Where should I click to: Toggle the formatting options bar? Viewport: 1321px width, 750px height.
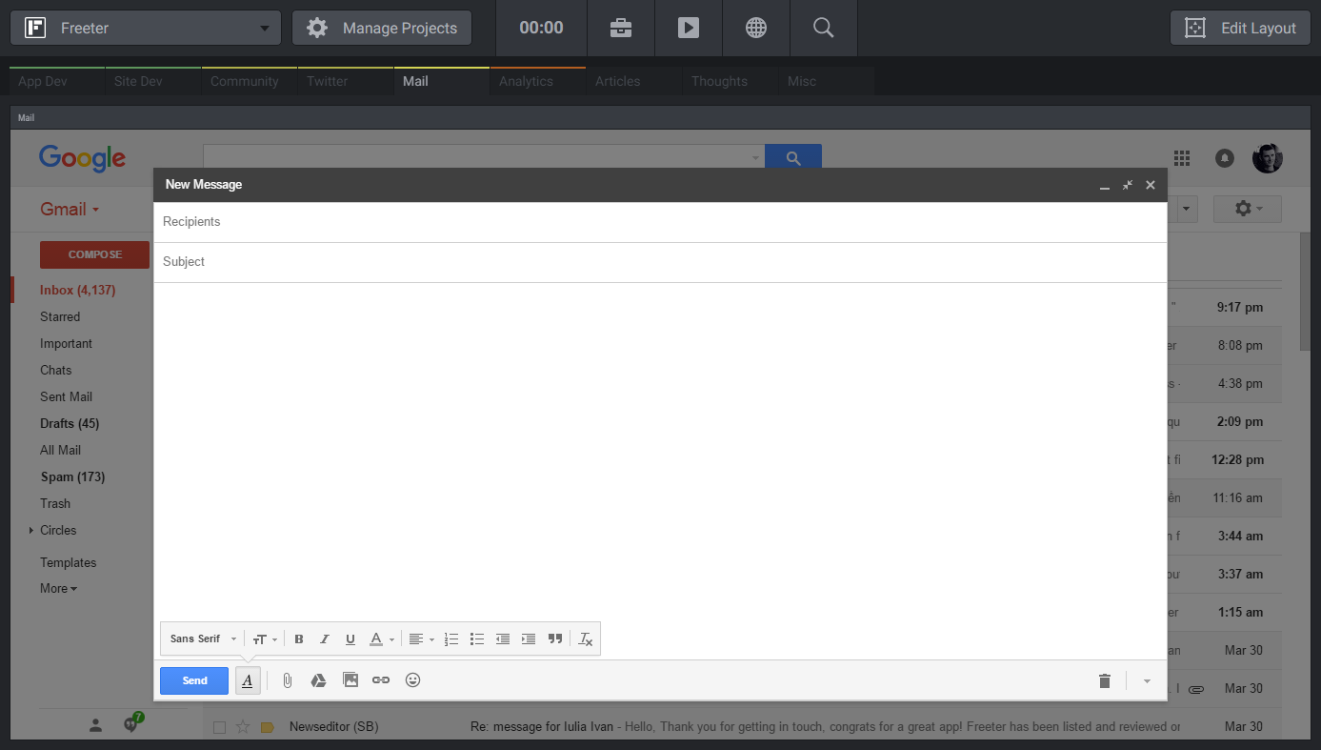pyautogui.click(x=248, y=680)
